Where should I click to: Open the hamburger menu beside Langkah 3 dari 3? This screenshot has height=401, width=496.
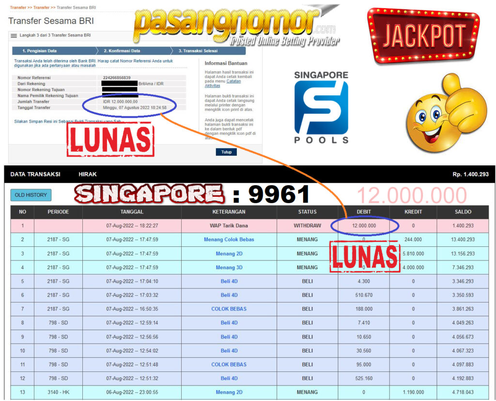[x=14, y=36]
